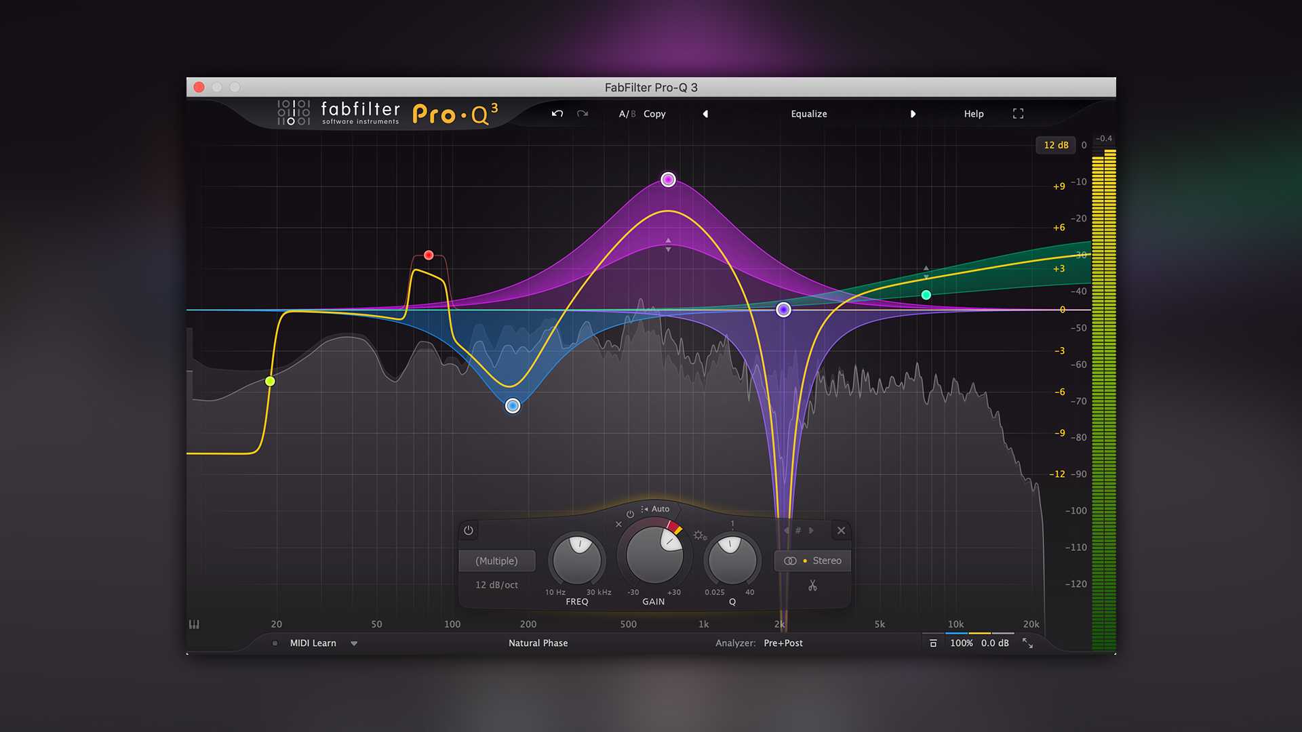Click the redo arrow icon

(x=583, y=113)
